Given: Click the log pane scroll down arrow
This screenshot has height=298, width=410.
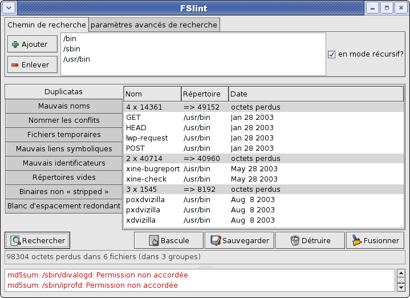Looking at the screenshot, I should 401,287.
